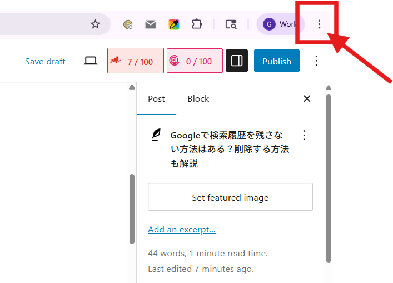Open the 7 / 100 SEO score
393x283 pixels.
coord(136,61)
